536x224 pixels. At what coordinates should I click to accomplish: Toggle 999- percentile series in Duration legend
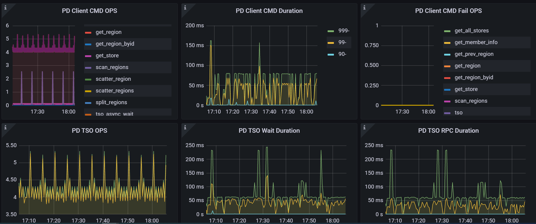(x=344, y=31)
